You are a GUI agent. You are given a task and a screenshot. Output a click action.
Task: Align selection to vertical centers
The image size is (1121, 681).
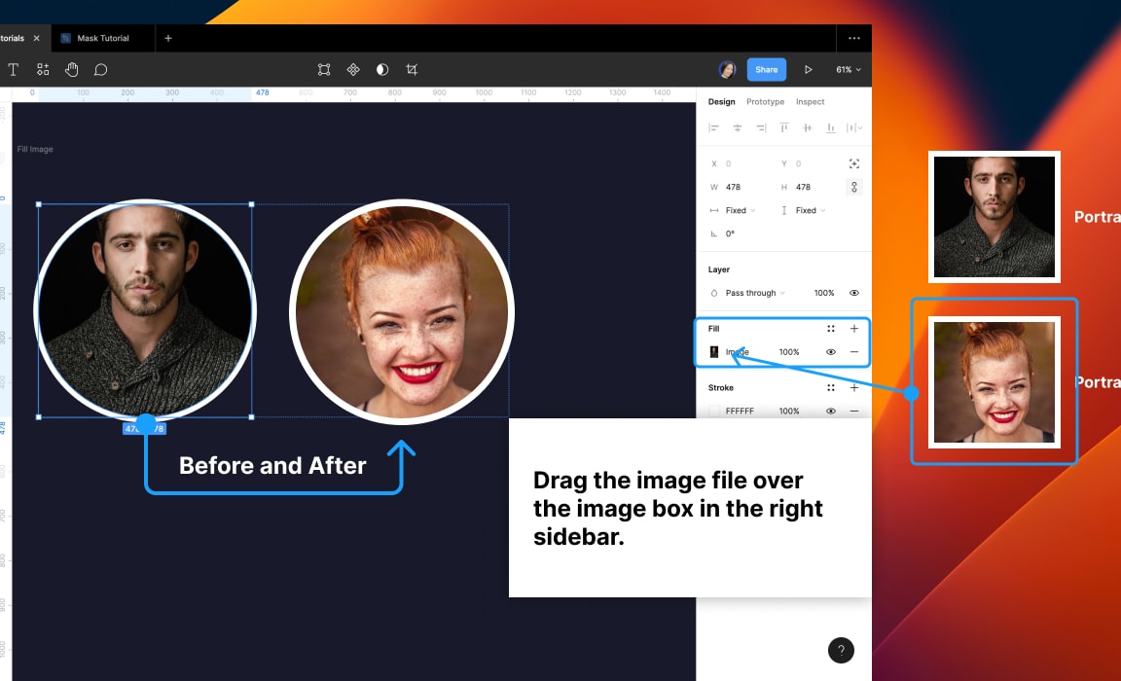[x=807, y=127]
